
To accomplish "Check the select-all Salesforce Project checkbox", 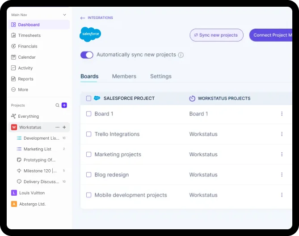I will click(88, 99).
